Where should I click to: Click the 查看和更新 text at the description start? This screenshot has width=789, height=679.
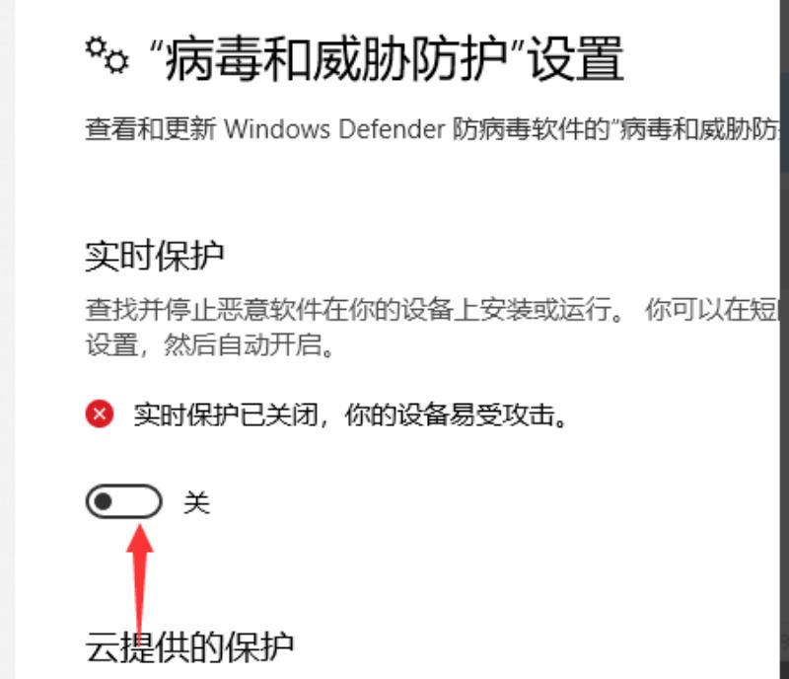click(151, 129)
